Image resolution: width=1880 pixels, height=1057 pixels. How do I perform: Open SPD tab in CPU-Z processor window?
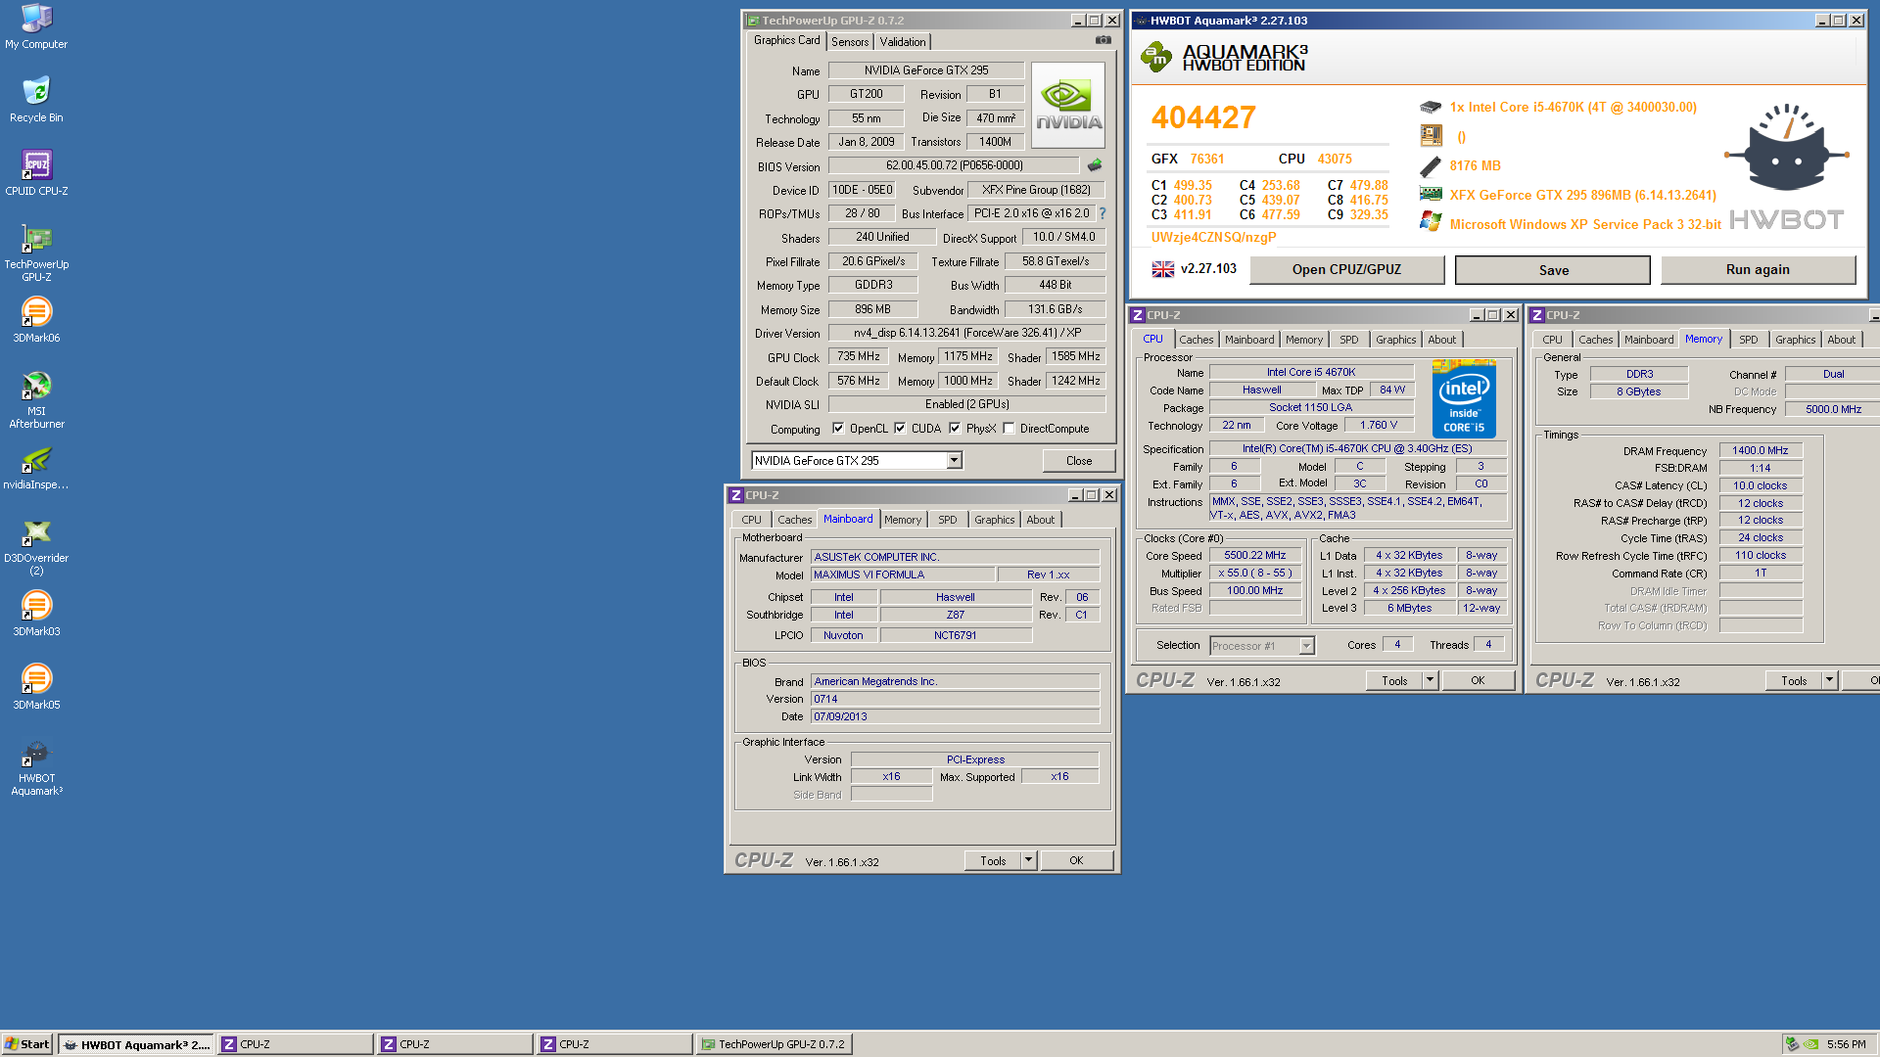coord(1349,340)
